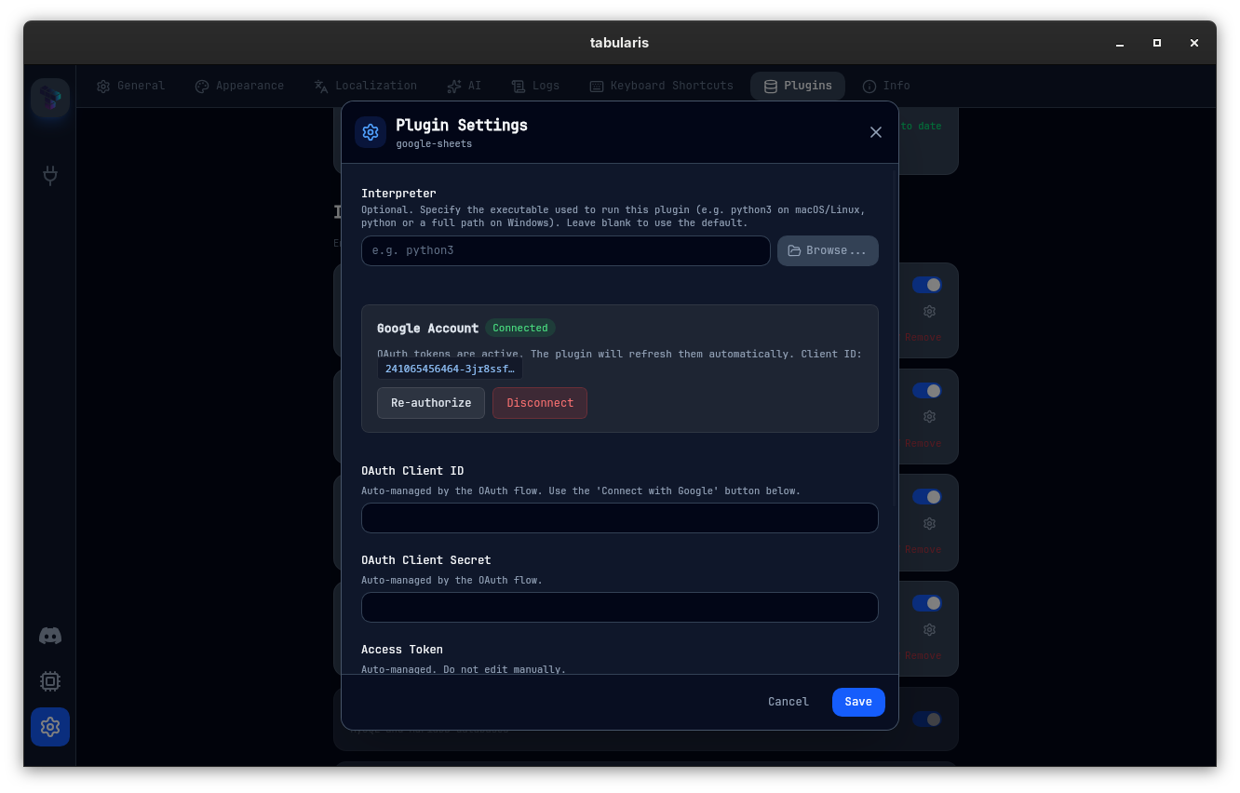Click the info icon on Info tab
This screenshot has height=793, width=1240.
pyautogui.click(x=869, y=87)
